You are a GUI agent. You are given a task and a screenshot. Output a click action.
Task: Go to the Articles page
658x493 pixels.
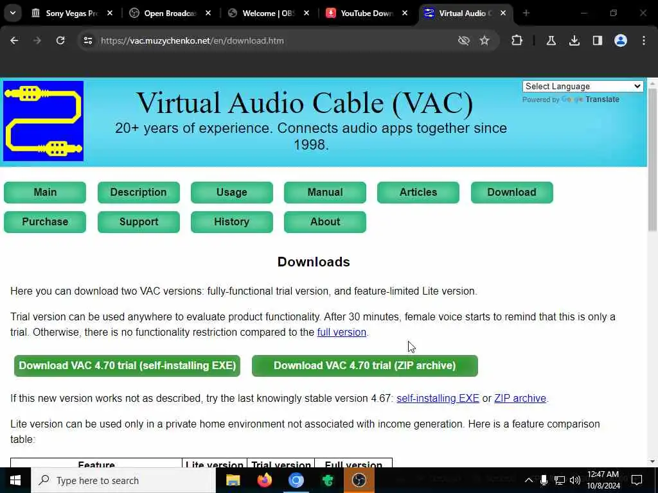point(418,193)
